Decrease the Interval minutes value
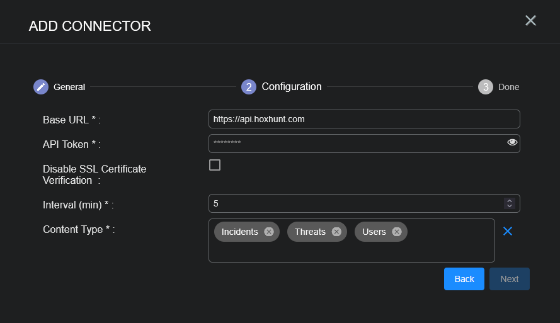 (510, 206)
